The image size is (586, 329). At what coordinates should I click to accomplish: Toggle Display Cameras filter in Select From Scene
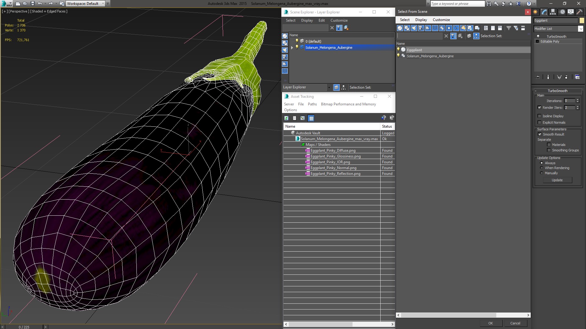pyautogui.click(x=421, y=28)
